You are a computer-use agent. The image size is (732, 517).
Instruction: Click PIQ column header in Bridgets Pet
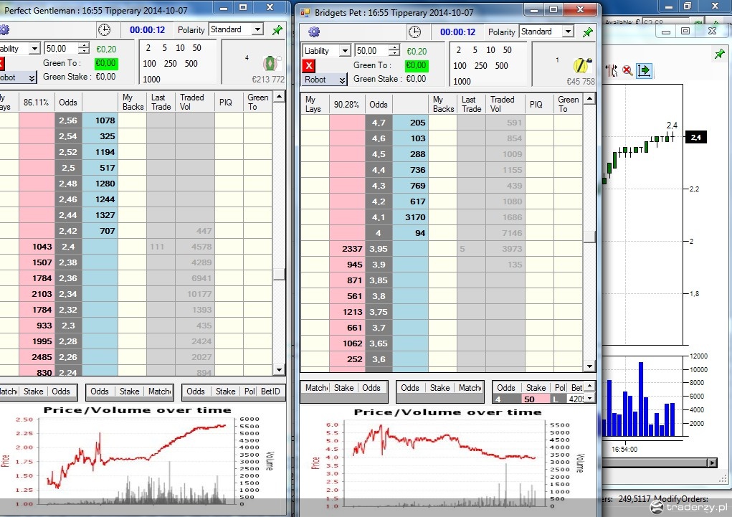point(538,104)
